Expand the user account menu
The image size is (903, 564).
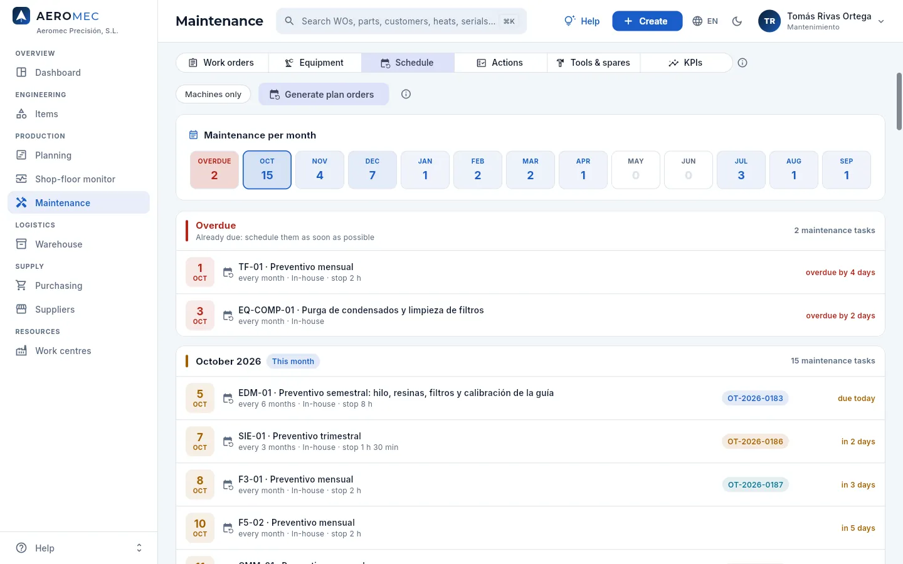point(821,21)
